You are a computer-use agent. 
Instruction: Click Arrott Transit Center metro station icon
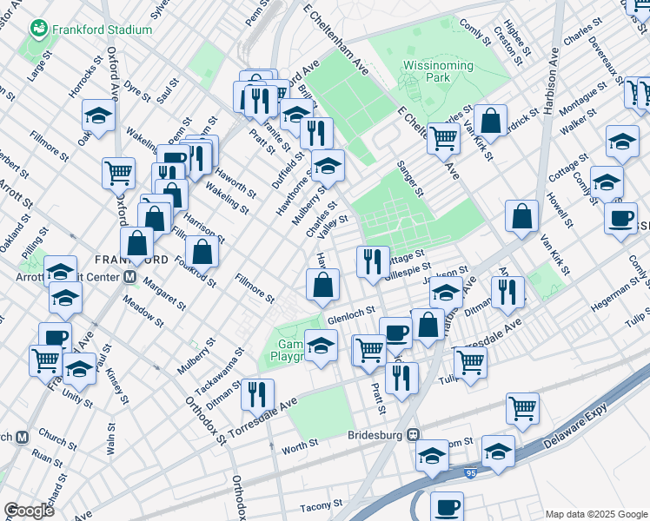(x=130, y=277)
